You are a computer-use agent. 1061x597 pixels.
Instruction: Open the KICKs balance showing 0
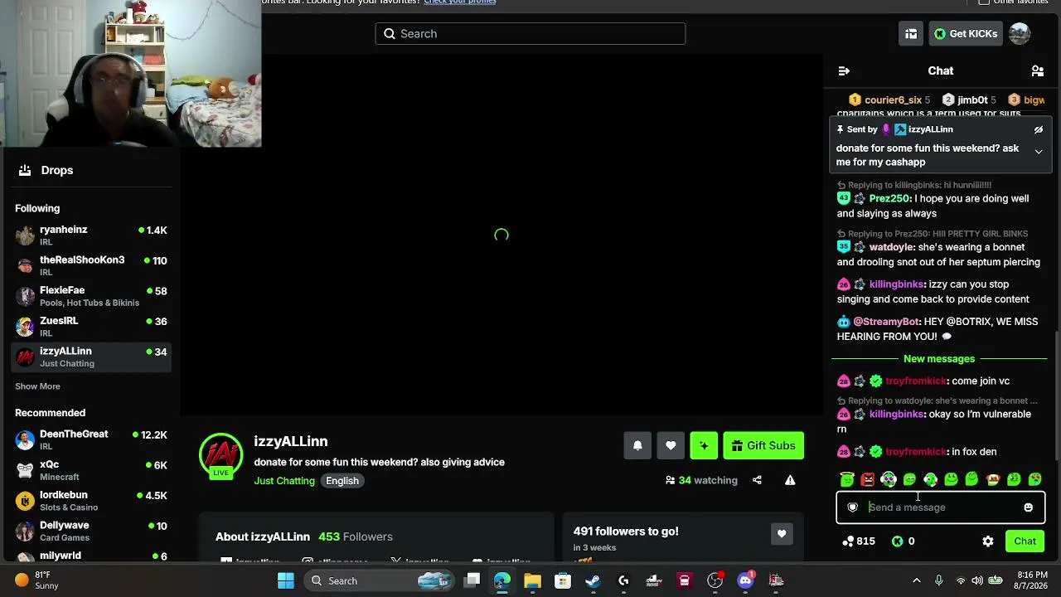click(903, 541)
